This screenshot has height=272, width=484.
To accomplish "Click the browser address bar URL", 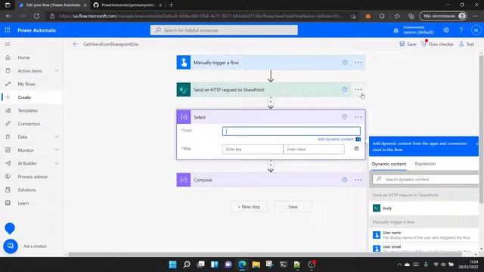I will click(200, 16).
